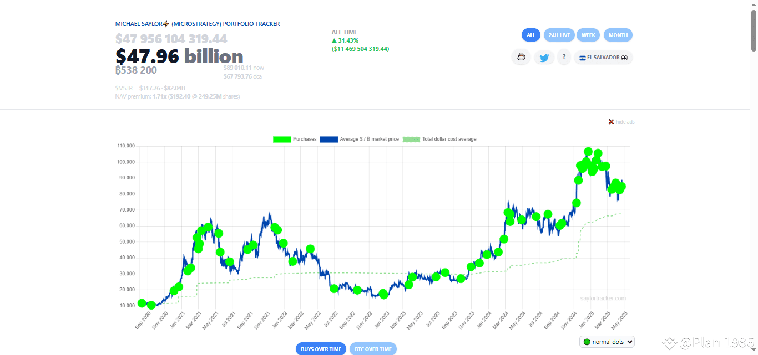The image size is (758, 355).
Task: Open the Twitter bird icon
Action: (544, 57)
